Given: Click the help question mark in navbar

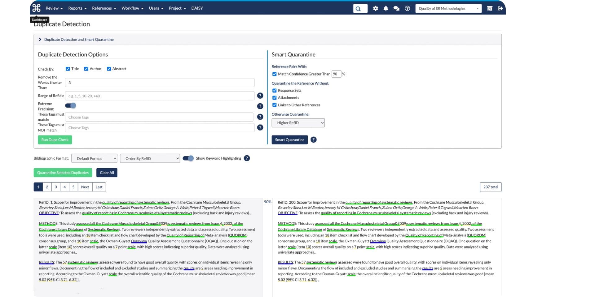Looking at the screenshot, I should pos(407,8).
